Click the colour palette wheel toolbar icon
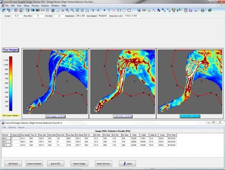The width and height of the screenshot is (225, 170). tap(28, 10)
